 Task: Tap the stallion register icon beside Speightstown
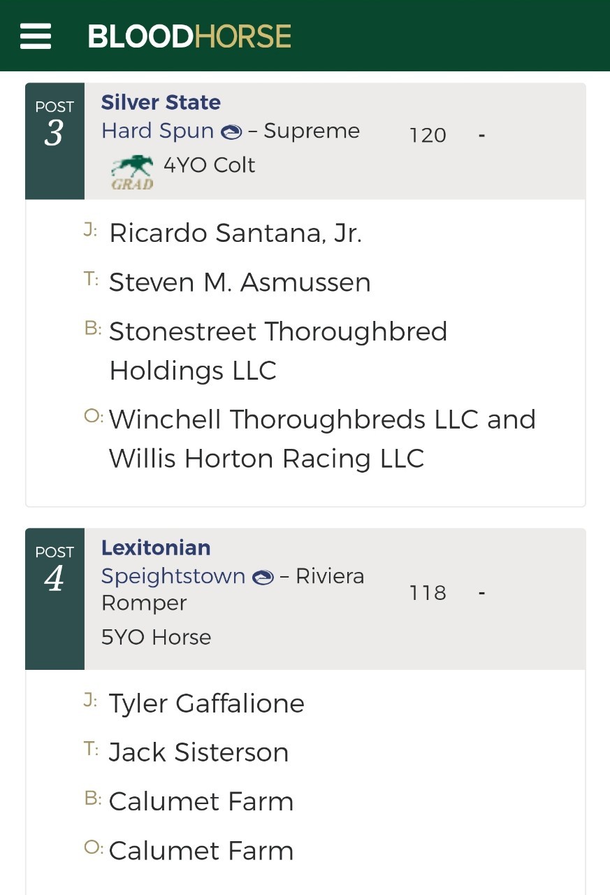coord(263,577)
